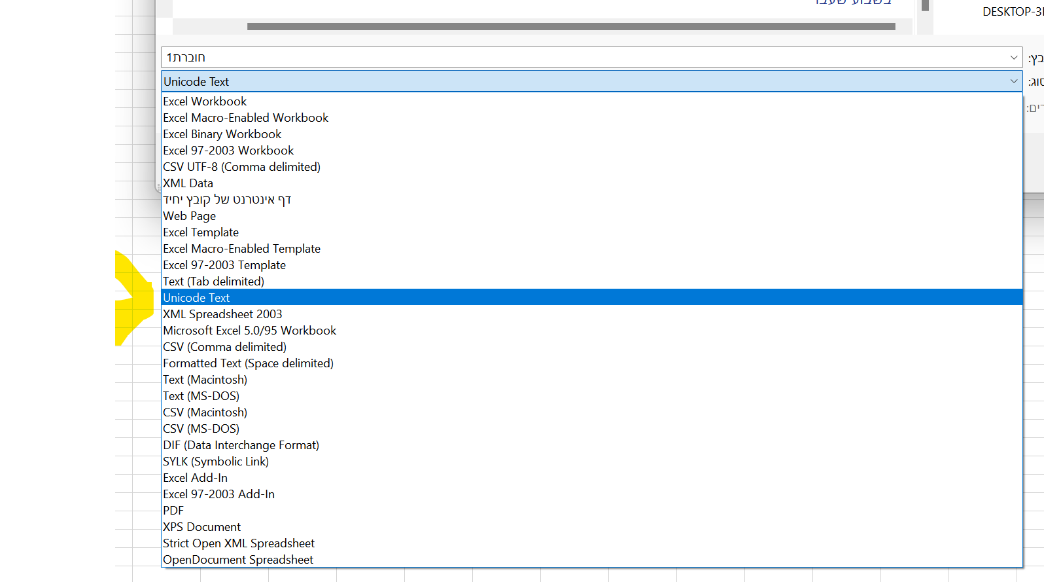Select OpenDocument Spreadsheet format

click(x=592, y=560)
